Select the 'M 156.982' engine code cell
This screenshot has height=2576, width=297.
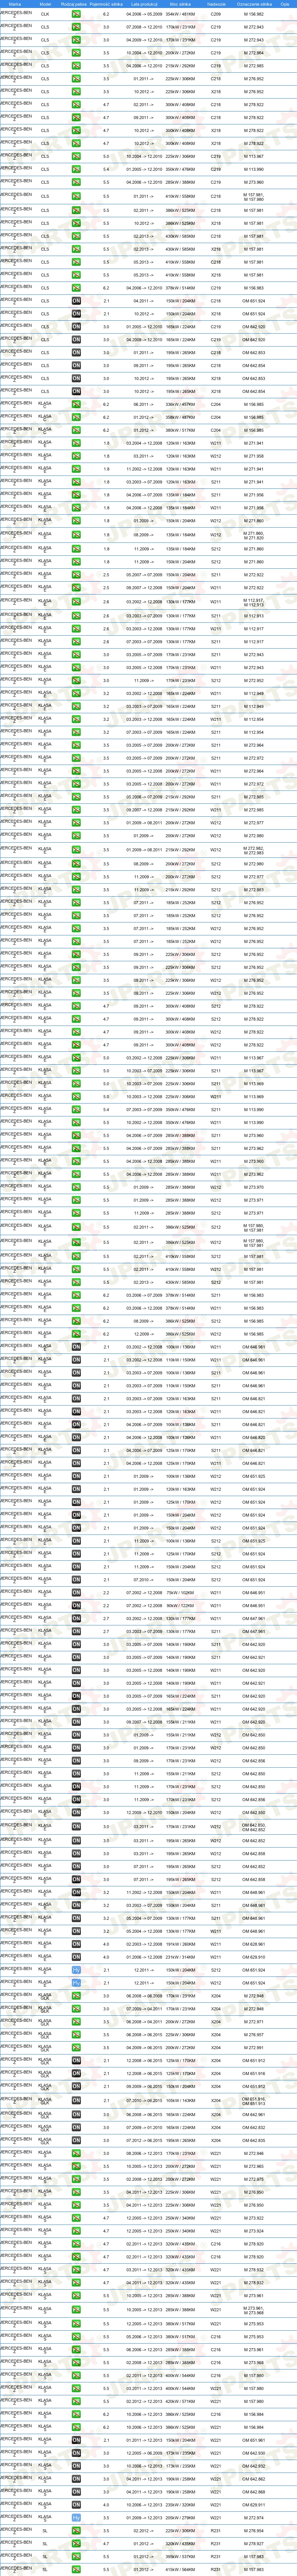coord(254,14)
